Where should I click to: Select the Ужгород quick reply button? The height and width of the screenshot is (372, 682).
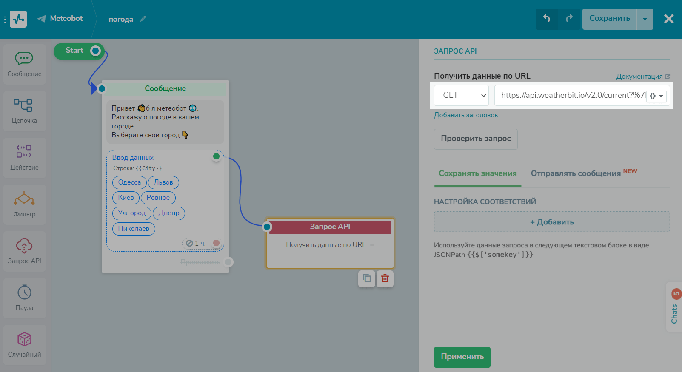pos(132,213)
